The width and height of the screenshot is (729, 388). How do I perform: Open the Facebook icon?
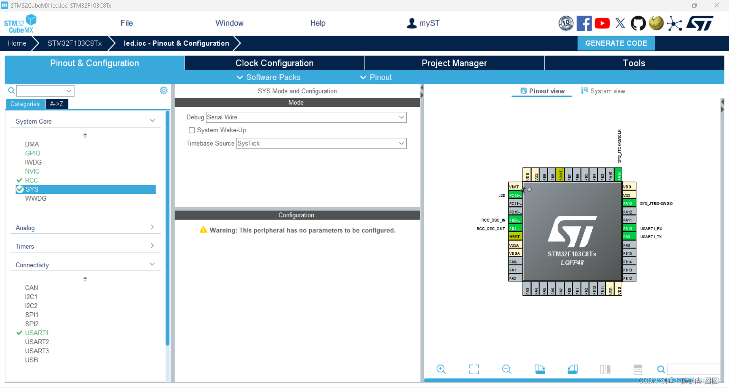point(584,23)
